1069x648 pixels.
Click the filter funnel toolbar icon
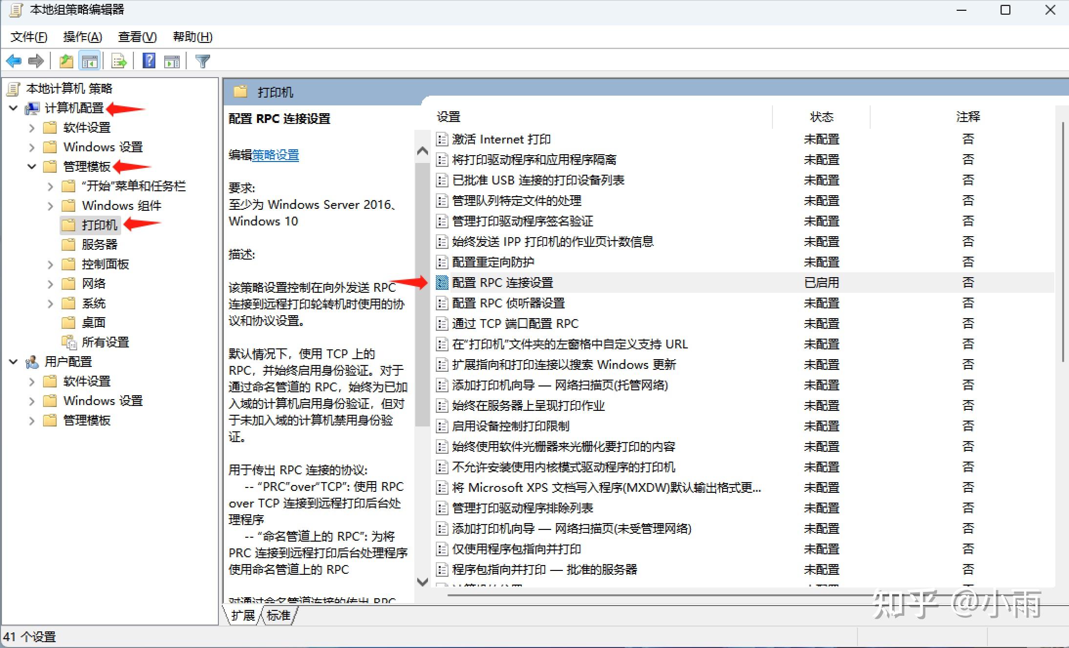(x=202, y=61)
